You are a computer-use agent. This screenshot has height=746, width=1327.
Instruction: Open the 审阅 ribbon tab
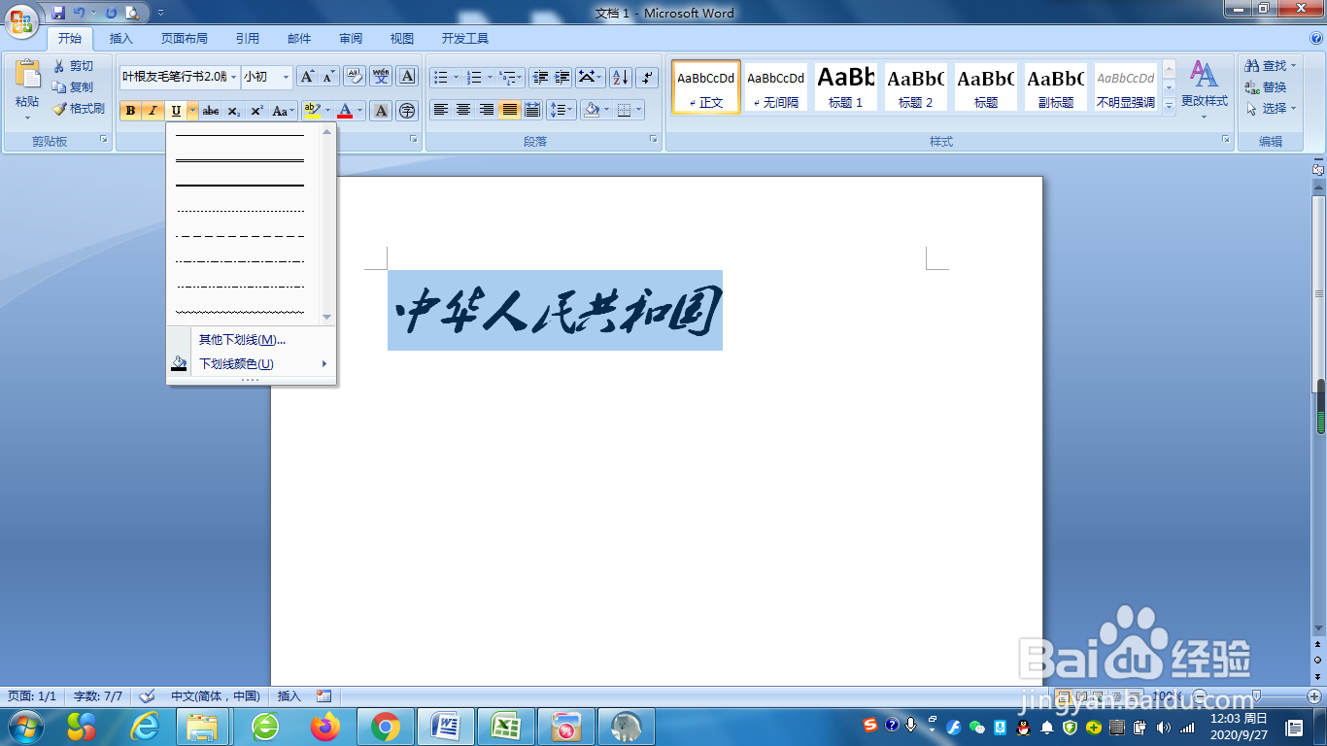tap(350, 39)
